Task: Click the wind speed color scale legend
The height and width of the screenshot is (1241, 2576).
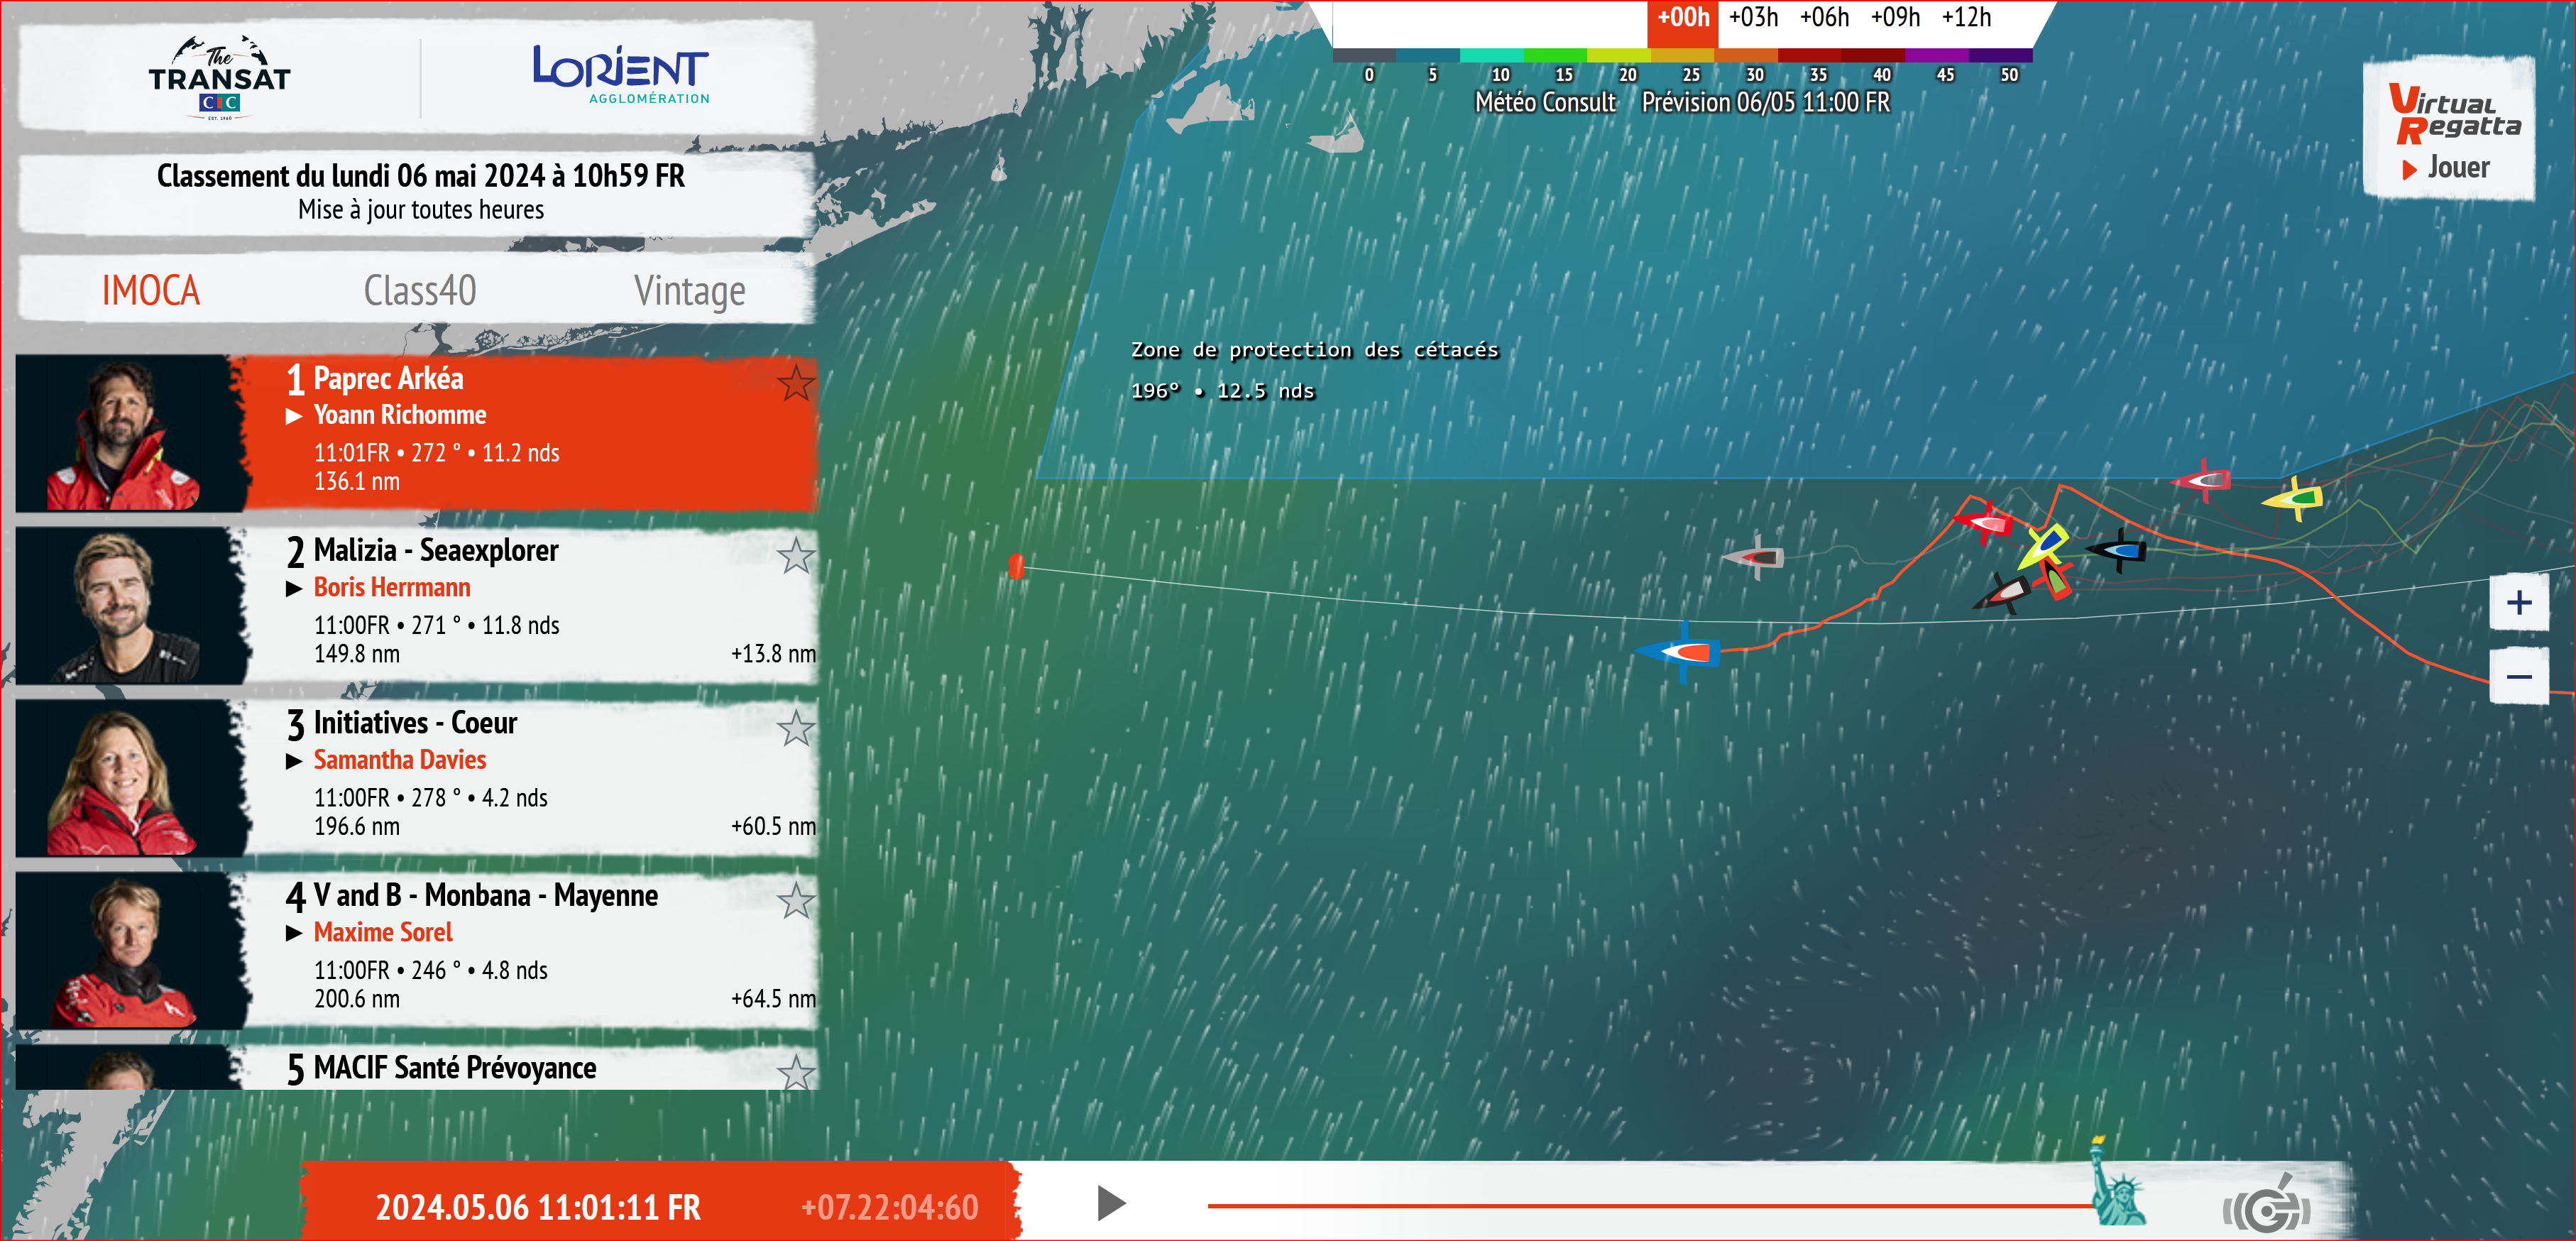Action: [x=1683, y=65]
